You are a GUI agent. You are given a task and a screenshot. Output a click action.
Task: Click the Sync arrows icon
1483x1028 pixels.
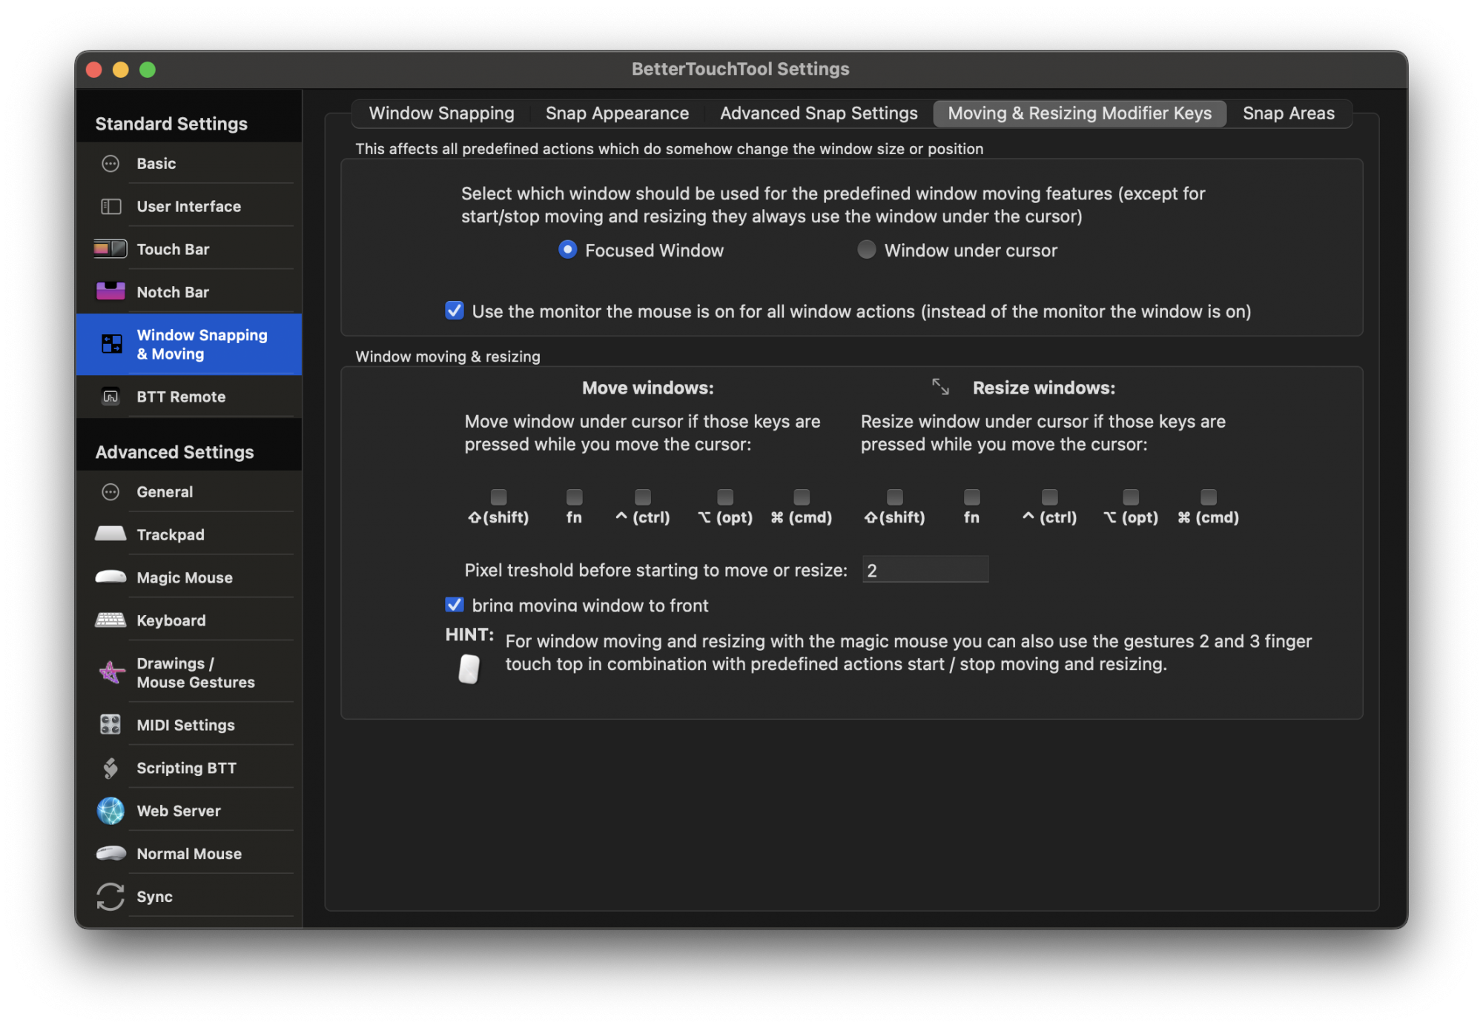click(x=110, y=896)
